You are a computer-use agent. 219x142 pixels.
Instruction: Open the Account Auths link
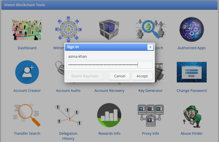[x=68, y=91]
